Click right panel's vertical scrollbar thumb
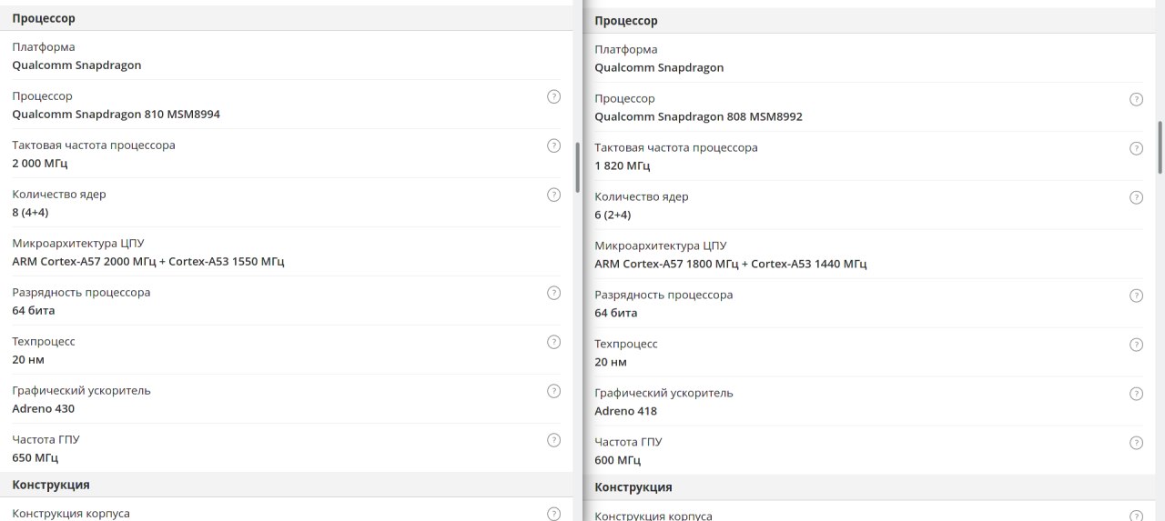This screenshot has height=521, width=1165. pos(1160,146)
